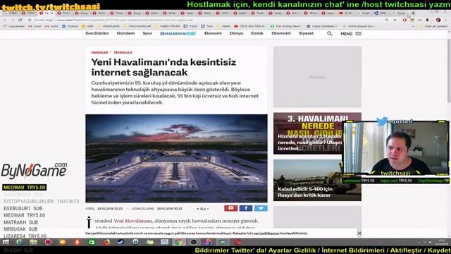
Task: Click the browser back arrow
Action: (5, 20)
